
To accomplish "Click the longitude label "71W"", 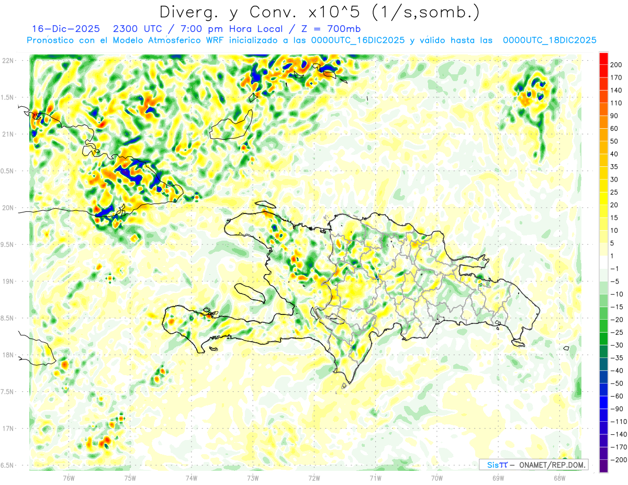I will (375, 478).
